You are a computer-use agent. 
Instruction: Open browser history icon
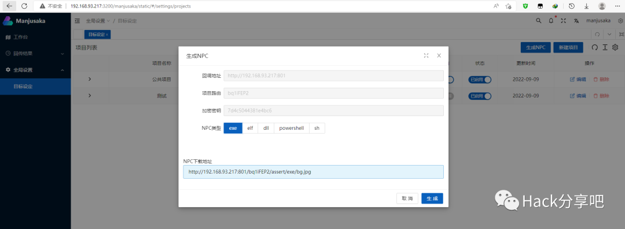click(572, 6)
